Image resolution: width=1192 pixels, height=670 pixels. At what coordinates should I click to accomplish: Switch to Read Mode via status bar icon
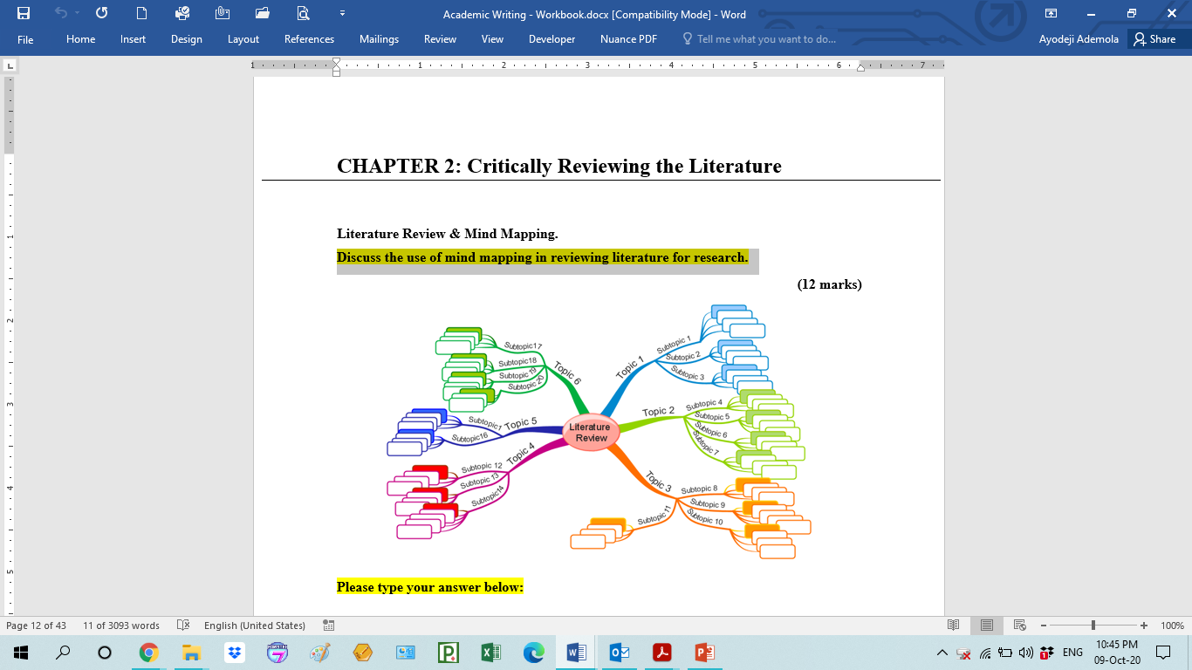click(954, 625)
